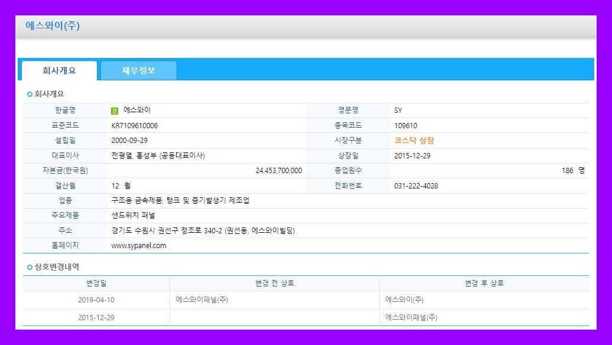This screenshot has height=345, width=612.
Task: Click the change date 2019-04-10
Action: [x=96, y=300]
